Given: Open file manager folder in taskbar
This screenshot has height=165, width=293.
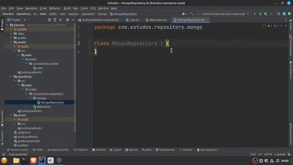Looking at the screenshot, I should [x=16, y=160].
